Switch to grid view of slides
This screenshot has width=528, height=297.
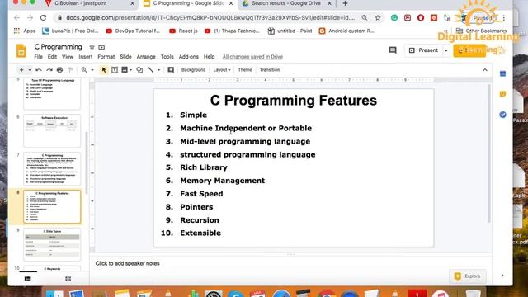(68, 279)
